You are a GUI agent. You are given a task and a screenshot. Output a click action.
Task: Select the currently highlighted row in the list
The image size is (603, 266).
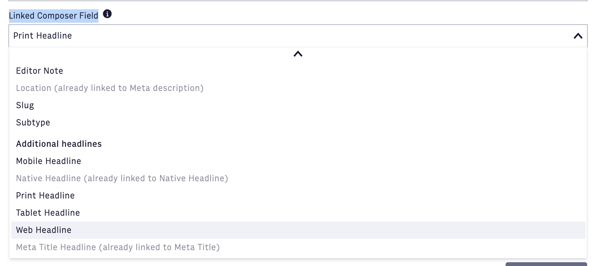[298, 230]
